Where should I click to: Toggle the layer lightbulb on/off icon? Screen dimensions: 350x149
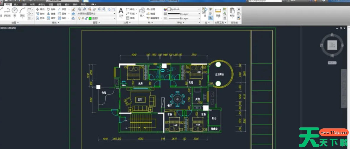click(x=79, y=18)
